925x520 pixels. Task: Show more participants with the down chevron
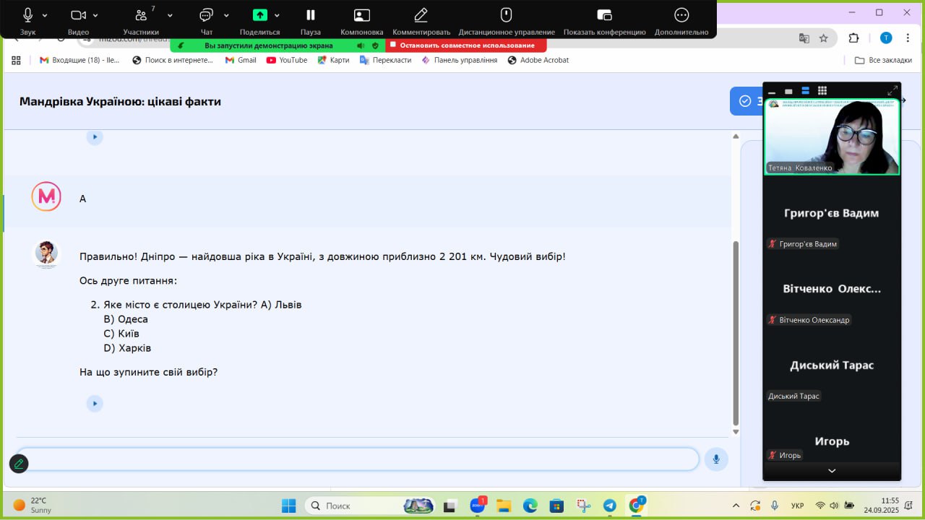point(831,471)
